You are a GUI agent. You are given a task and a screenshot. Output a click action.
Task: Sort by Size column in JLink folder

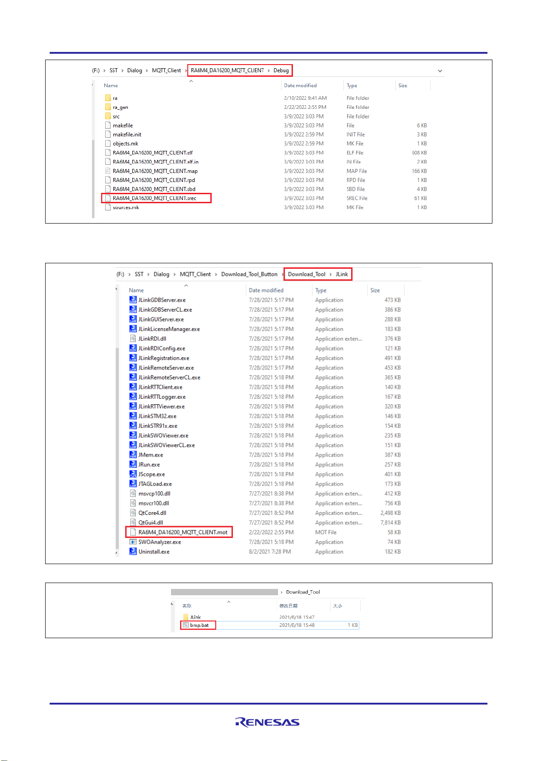(375, 290)
